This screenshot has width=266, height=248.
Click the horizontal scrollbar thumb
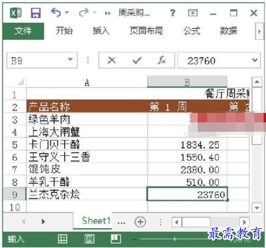click(196, 222)
